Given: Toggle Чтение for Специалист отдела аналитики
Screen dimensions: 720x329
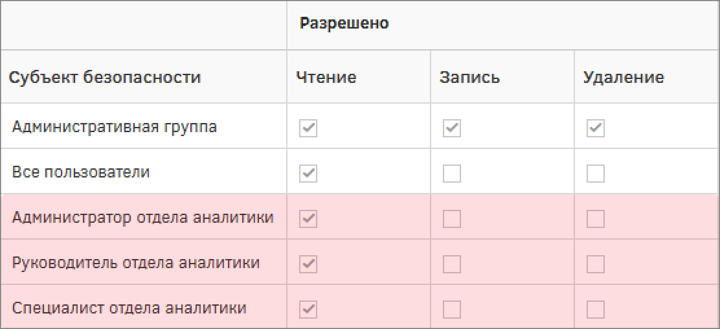Looking at the screenshot, I should coord(308,310).
